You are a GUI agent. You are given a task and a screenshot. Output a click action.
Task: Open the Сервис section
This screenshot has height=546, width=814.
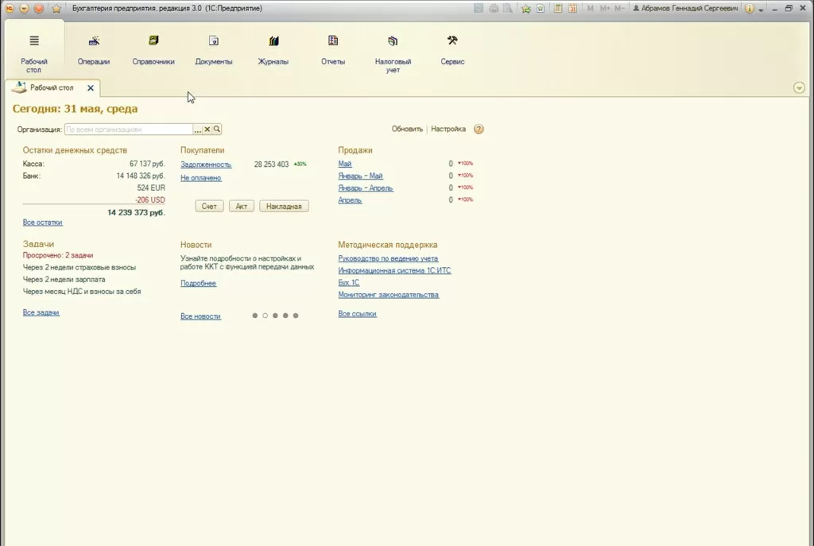pyautogui.click(x=452, y=51)
